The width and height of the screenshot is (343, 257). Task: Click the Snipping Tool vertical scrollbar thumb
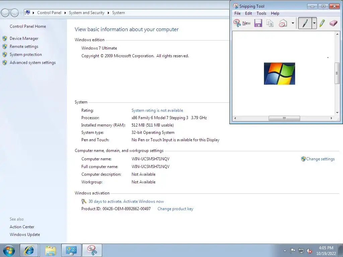[337, 73]
